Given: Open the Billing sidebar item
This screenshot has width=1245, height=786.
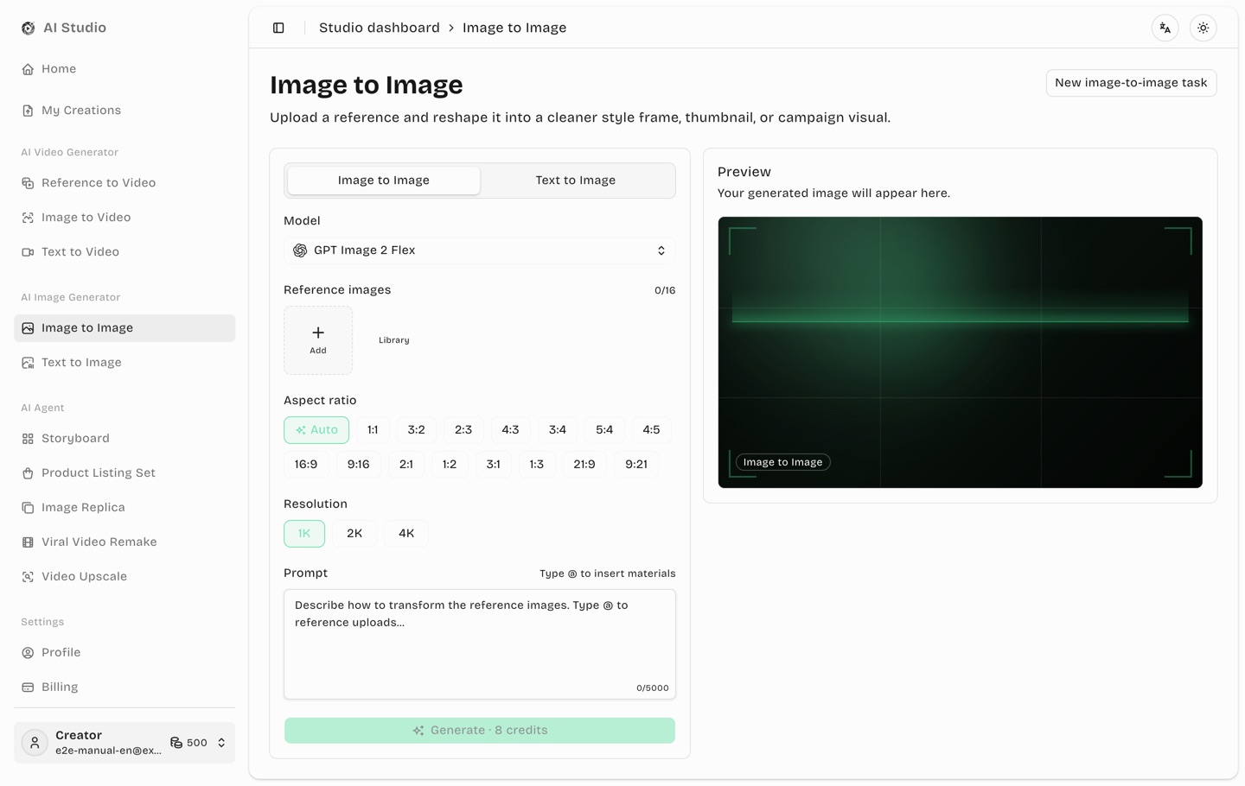Looking at the screenshot, I should pos(124,688).
